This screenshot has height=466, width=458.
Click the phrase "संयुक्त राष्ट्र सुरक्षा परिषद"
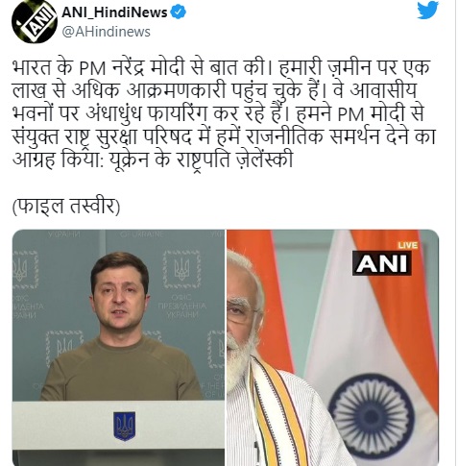click(102, 136)
